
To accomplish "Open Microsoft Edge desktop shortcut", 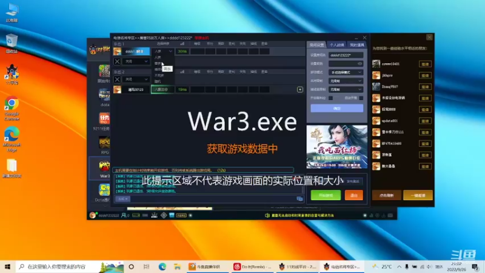I will [12, 139].
